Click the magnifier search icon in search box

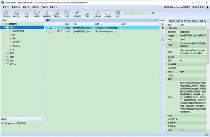click(153, 13)
